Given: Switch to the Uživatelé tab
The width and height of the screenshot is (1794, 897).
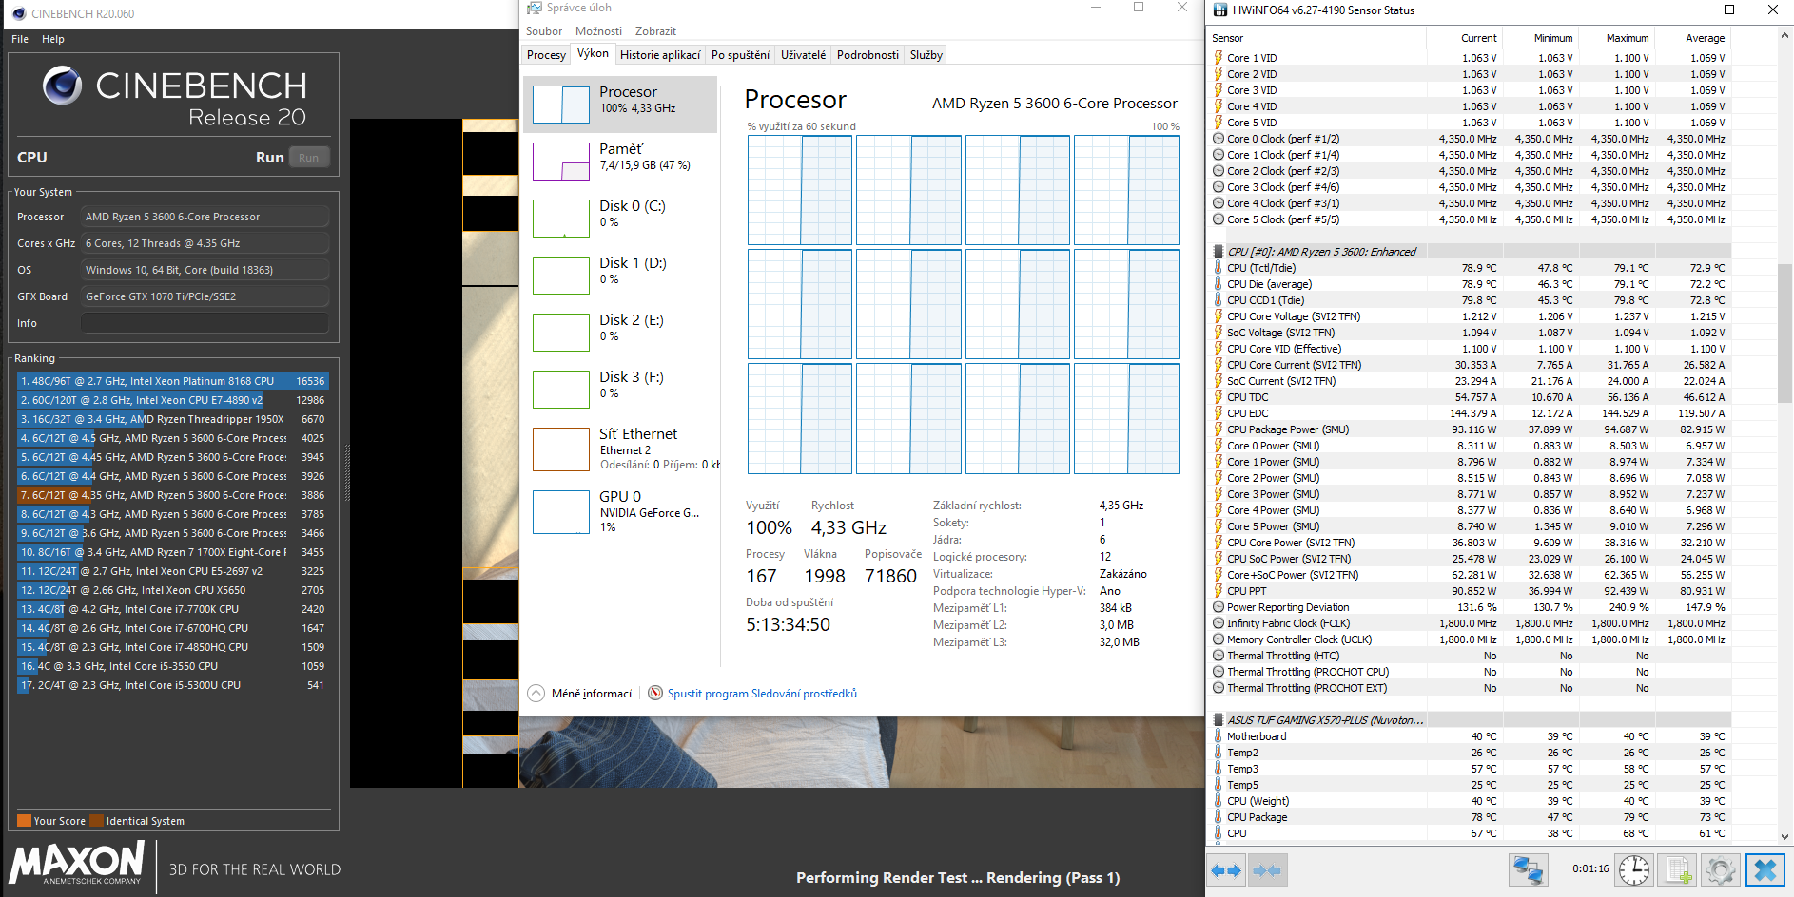Looking at the screenshot, I should pyautogui.click(x=804, y=55).
